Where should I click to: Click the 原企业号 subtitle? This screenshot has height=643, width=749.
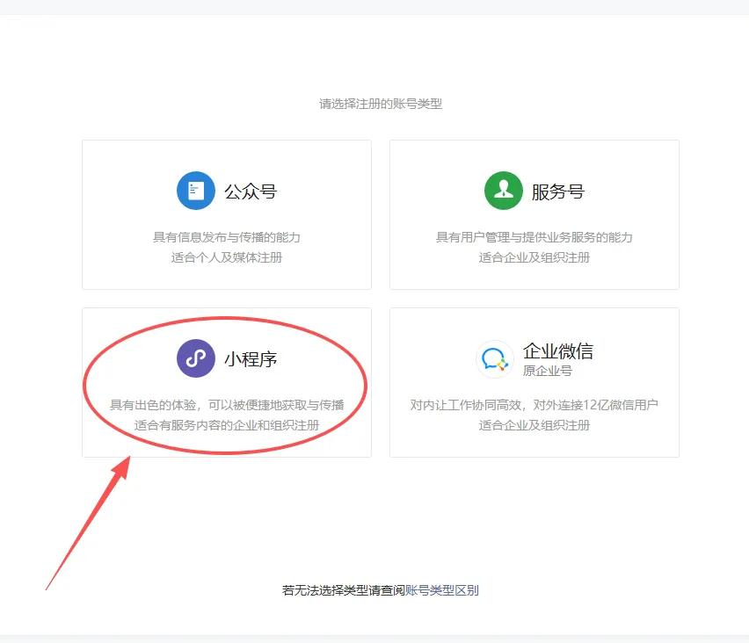coord(548,371)
